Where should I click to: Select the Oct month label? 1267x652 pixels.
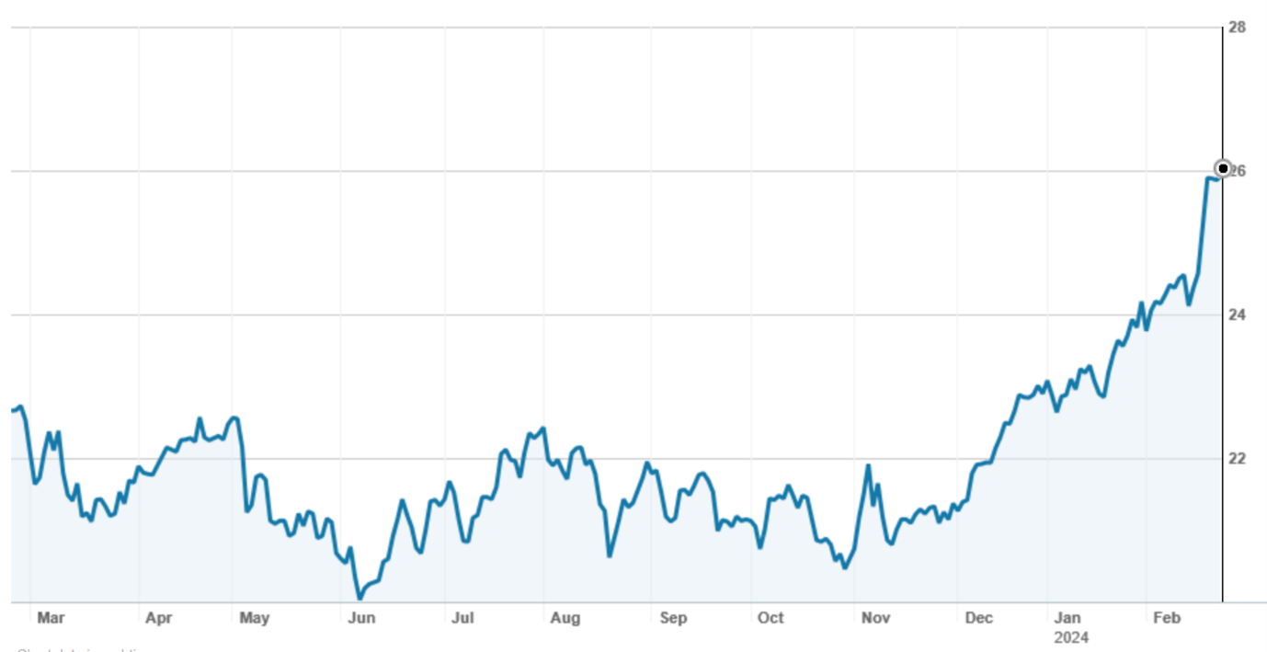tap(770, 618)
